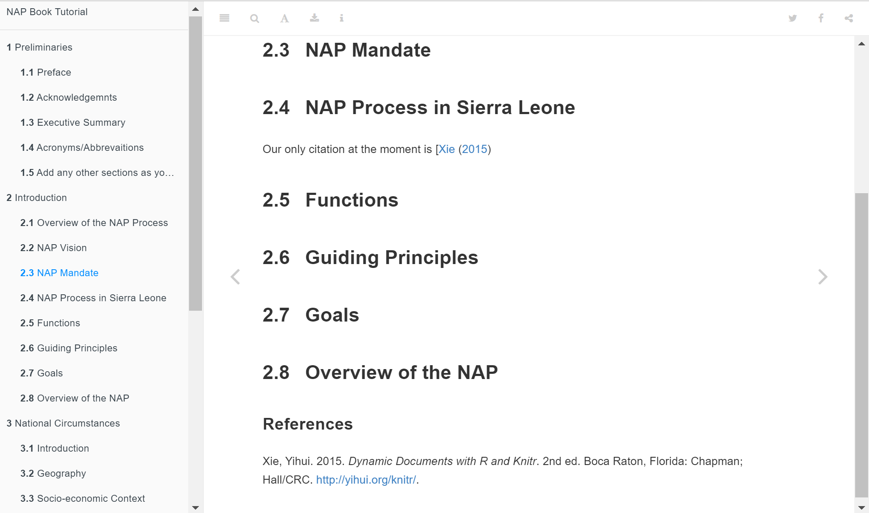Select 2 Introduction chapter in sidebar
The height and width of the screenshot is (513, 869).
point(37,198)
